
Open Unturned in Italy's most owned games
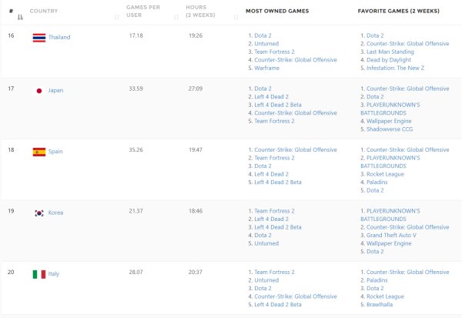(x=266, y=280)
